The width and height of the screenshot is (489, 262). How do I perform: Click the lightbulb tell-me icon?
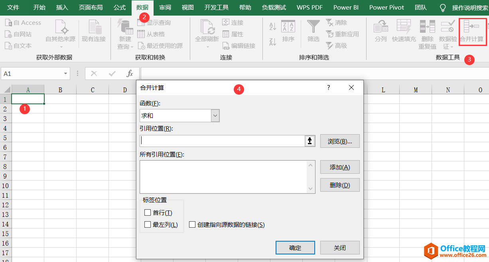tap(443, 8)
